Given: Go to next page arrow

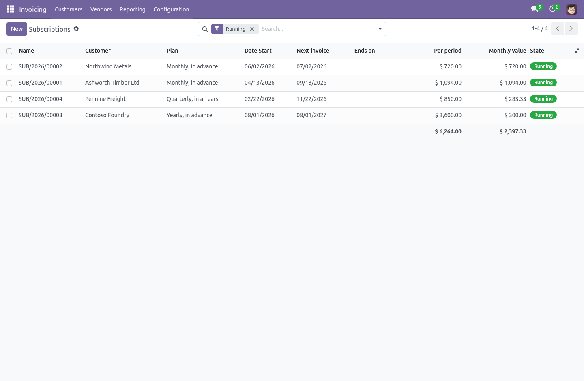Looking at the screenshot, I should 571,28.
